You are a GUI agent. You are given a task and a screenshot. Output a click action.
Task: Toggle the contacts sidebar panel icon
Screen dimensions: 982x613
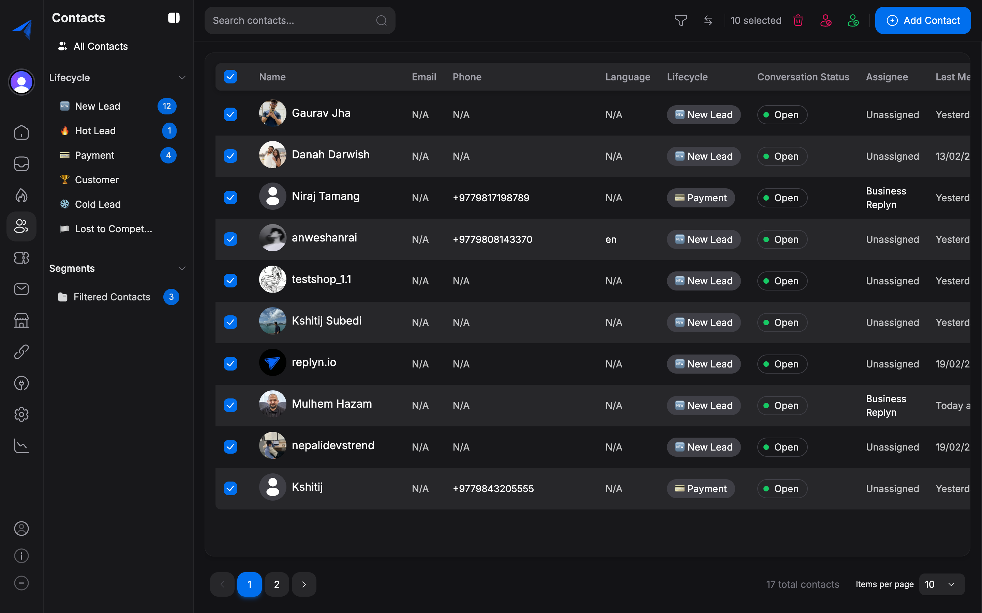tap(174, 18)
